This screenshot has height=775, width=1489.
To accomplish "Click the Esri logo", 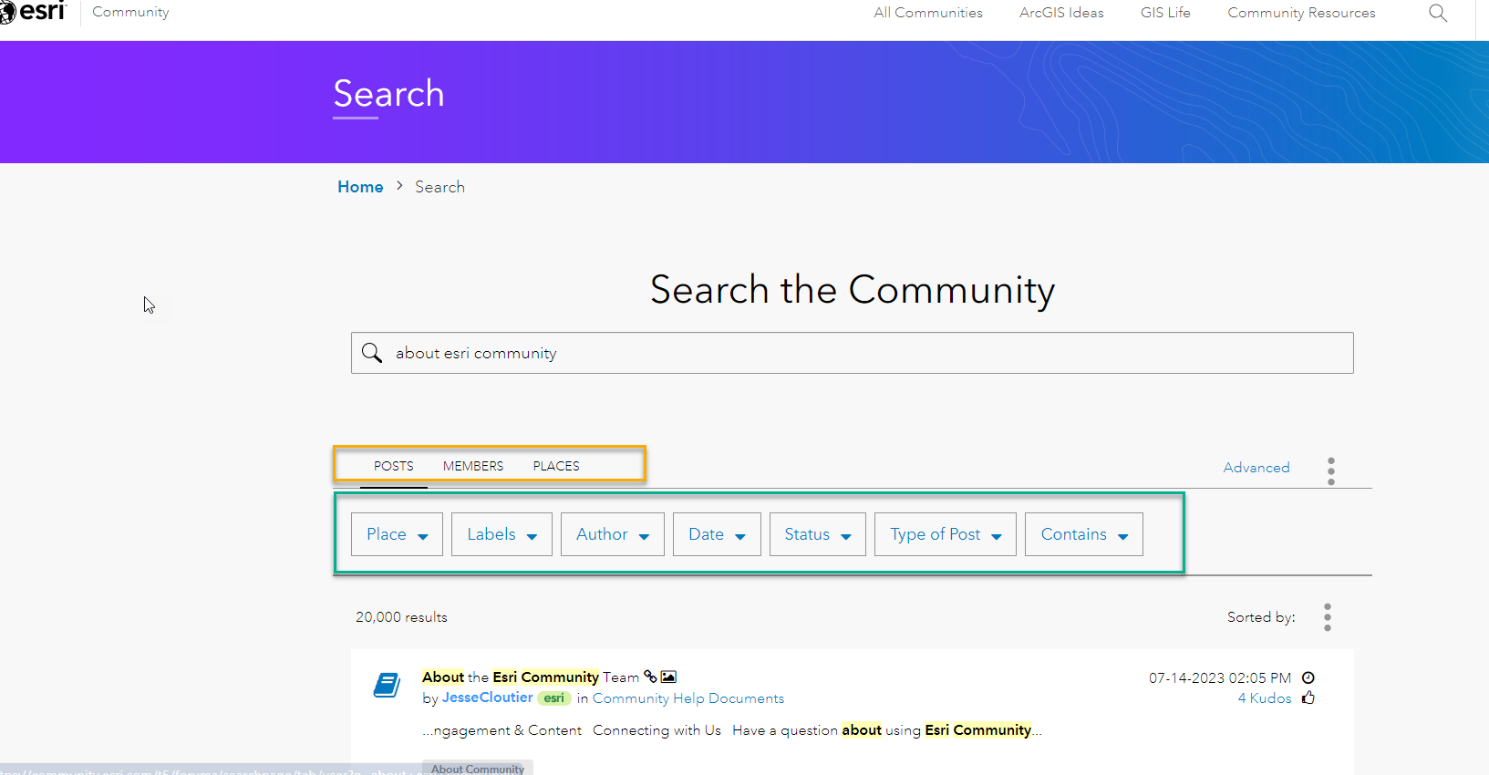I will point(35,12).
